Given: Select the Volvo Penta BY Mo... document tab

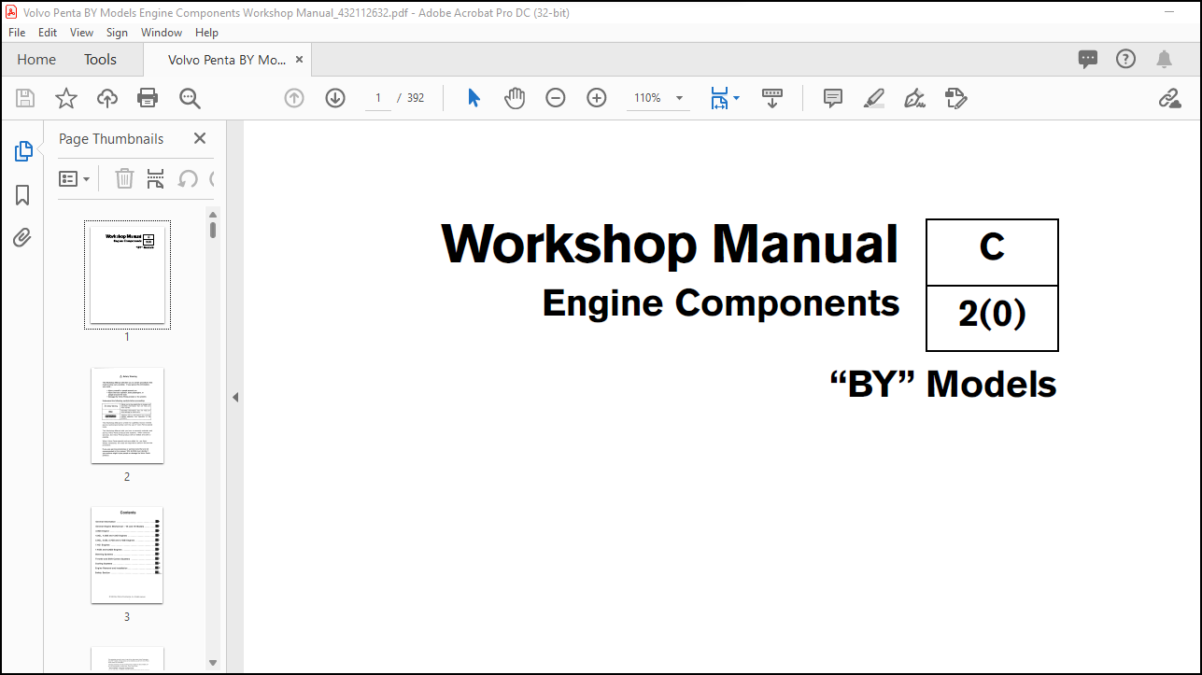Looking at the screenshot, I should (x=227, y=60).
